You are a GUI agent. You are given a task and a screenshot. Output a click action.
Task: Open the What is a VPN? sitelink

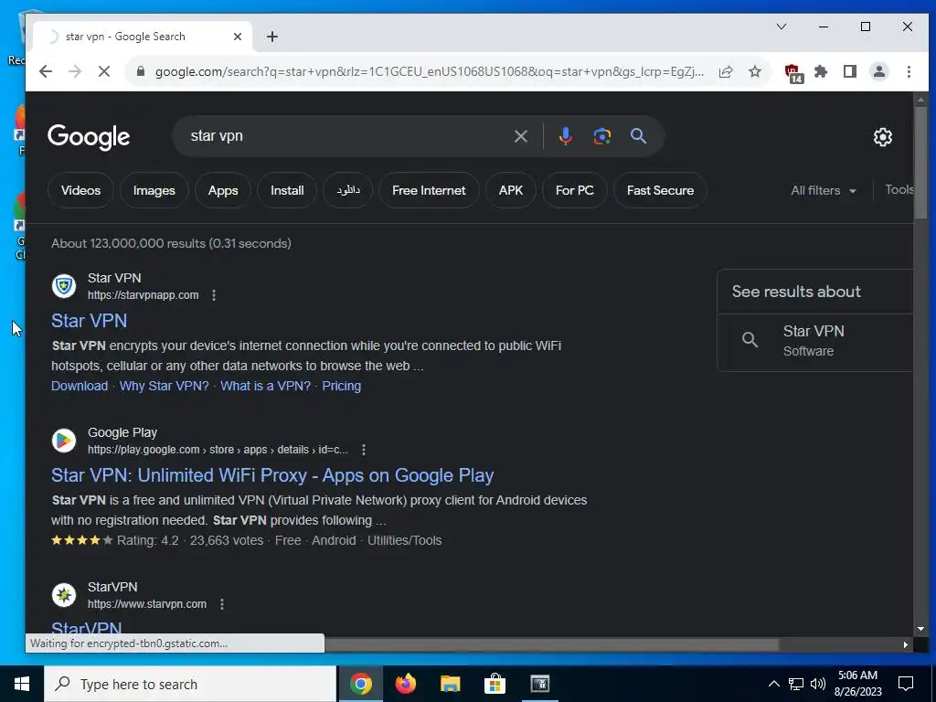point(266,386)
